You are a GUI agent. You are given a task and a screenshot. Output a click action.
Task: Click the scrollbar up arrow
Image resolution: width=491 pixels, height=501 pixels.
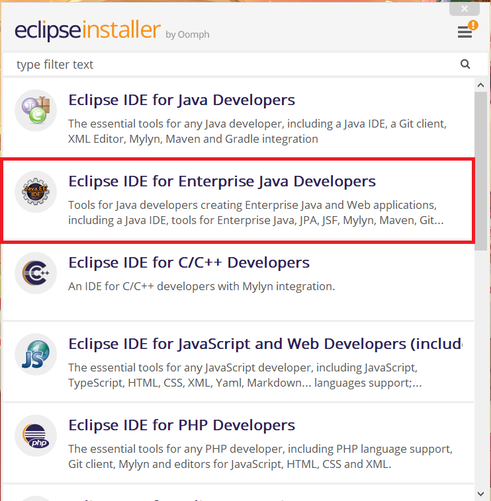[481, 84]
